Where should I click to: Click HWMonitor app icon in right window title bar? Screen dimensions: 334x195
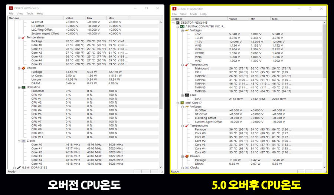click(174, 9)
